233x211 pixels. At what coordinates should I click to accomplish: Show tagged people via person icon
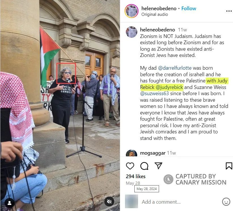10,203
